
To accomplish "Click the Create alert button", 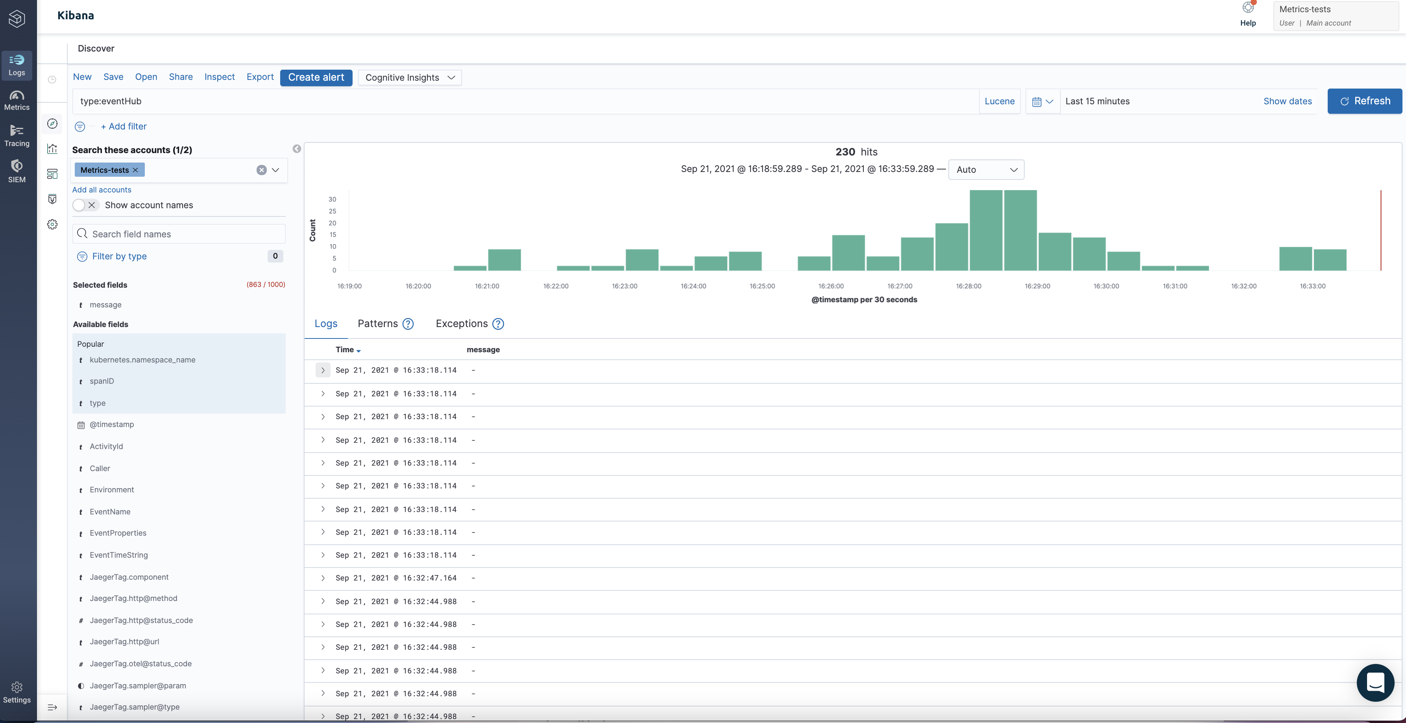I will (316, 78).
